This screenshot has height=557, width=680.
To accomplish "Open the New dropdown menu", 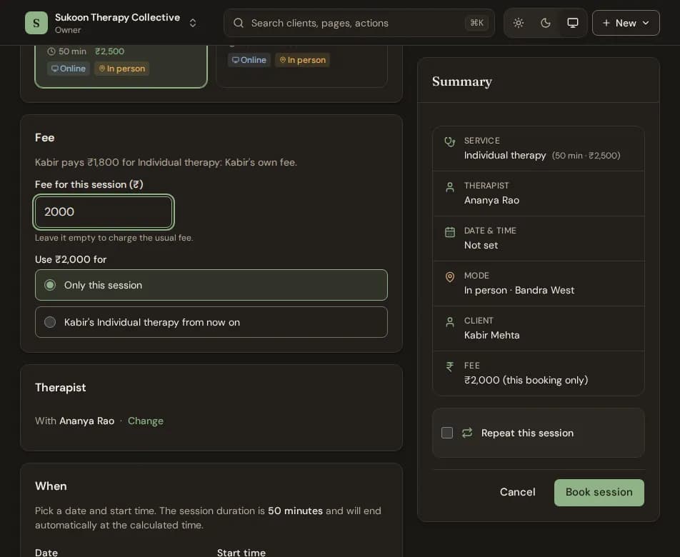I will (626, 23).
